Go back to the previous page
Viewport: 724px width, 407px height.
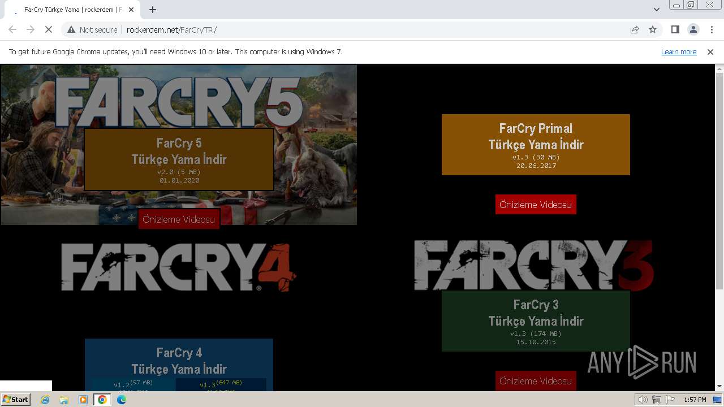(12, 29)
